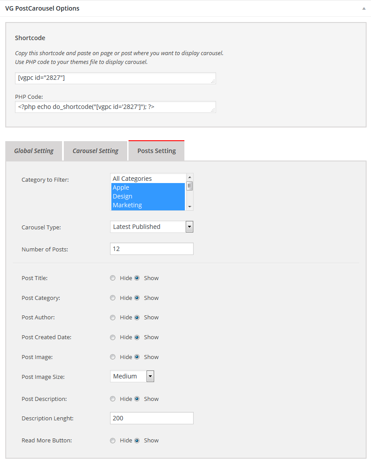Click the Description Lenght input field
This screenshot has height=464, width=371.
click(x=152, y=418)
